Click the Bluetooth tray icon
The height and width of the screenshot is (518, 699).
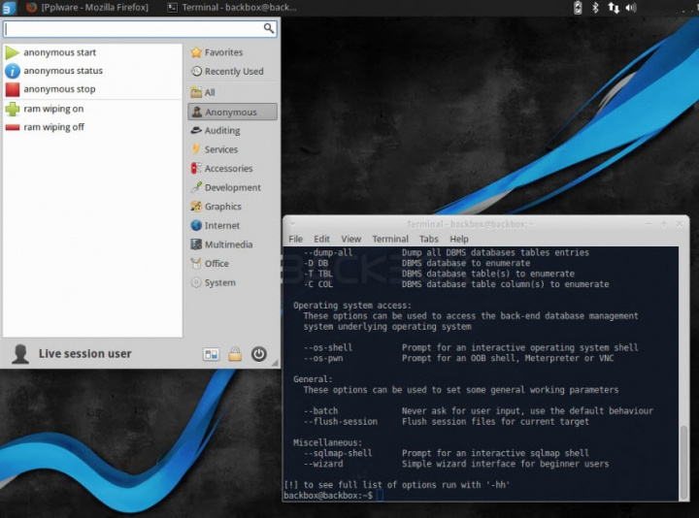tap(595, 8)
